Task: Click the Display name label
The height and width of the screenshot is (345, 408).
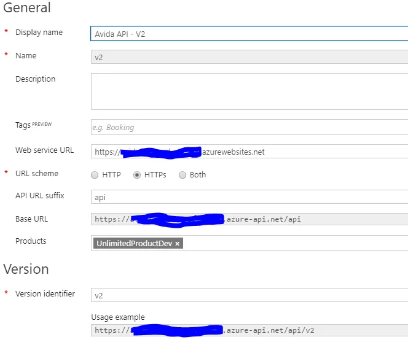Action: point(39,33)
